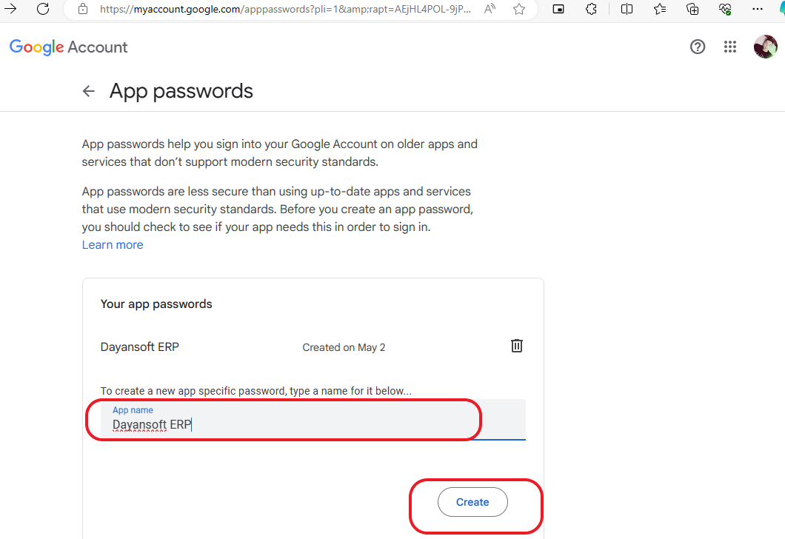Open the browser Settings and more menu
This screenshot has height=539, width=785.
pos(758,9)
